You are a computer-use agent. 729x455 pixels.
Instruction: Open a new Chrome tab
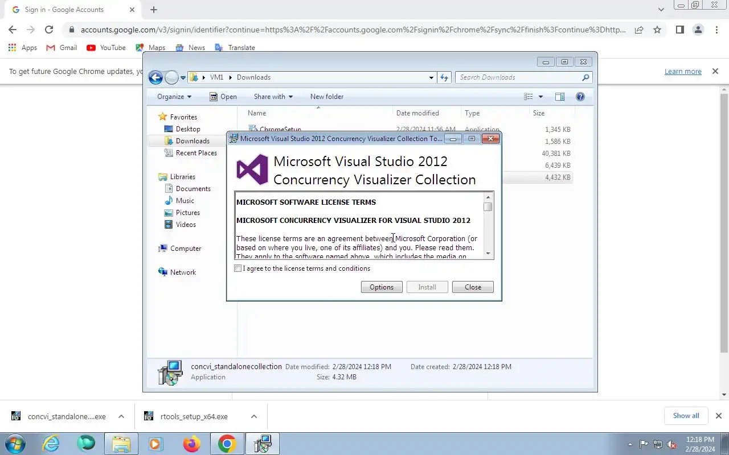click(x=154, y=10)
